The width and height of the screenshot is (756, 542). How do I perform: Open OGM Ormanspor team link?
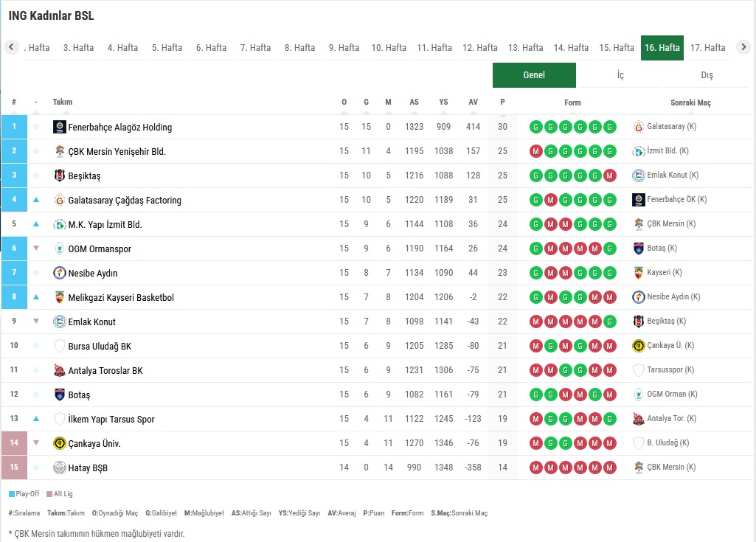click(x=100, y=249)
